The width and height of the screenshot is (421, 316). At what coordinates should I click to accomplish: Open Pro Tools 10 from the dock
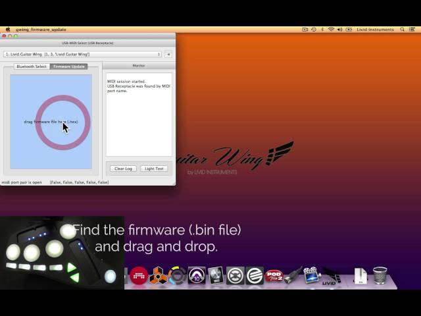click(197, 276)
